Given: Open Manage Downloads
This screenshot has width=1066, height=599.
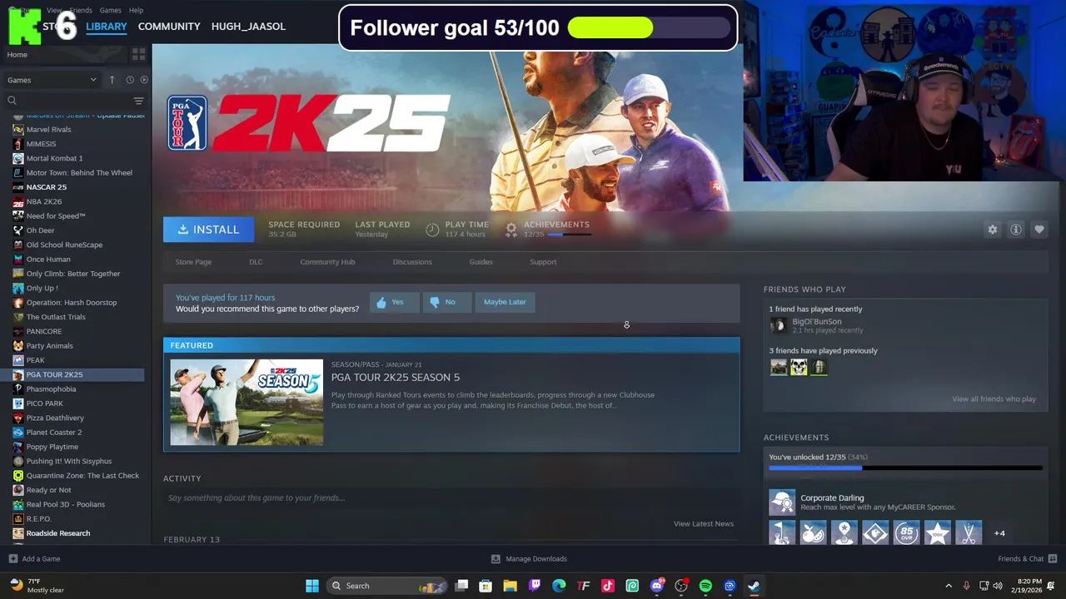Looking at the screenshot, I should [x=529, y=559].
